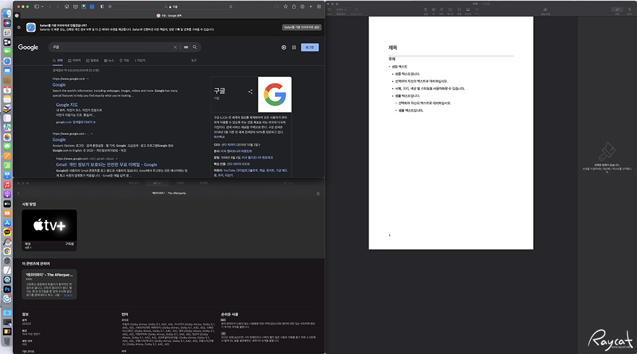637x354 pixels.
Task: Share the 구글 knowledge panel
Action: tap(250, 91)
